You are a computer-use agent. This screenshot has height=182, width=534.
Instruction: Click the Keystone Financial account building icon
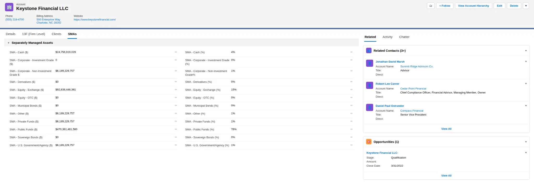point(9,7)
